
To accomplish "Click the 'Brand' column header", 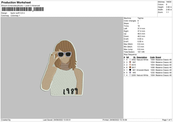I will (x=158, y=57).
